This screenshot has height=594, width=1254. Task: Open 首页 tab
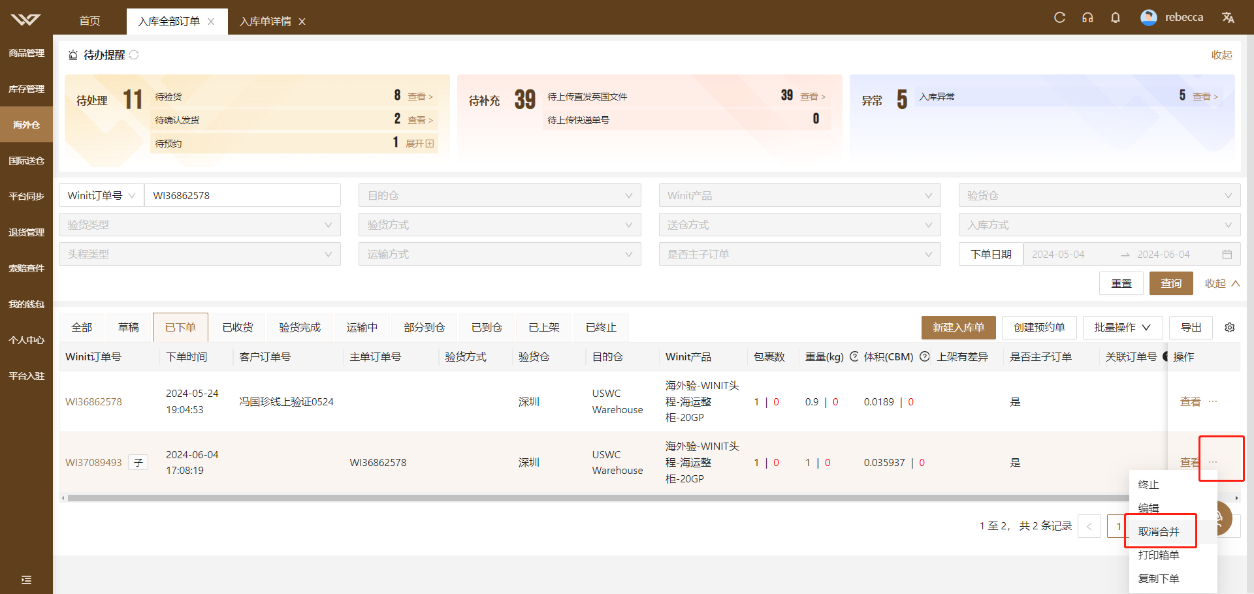pyautogui.click(x=89, y=22)
